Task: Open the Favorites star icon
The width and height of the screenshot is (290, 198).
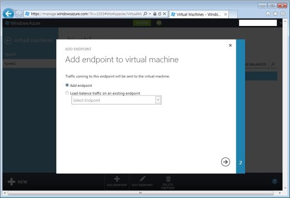Action: [275, 14]
